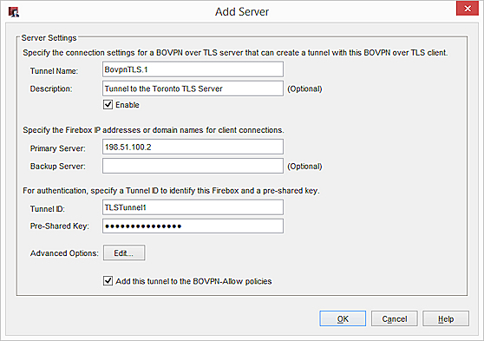Click the 'Specify the connection settings' instruction text

coord(235,53)
